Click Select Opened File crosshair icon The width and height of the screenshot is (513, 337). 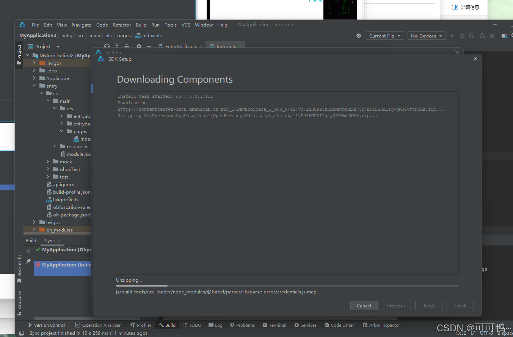(107, 46)
